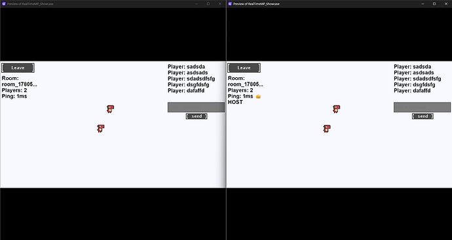The width and height of the screenshot is (452, 240).
Task: Click 'Room:' label in right window
Action: (x=236, y=78)
